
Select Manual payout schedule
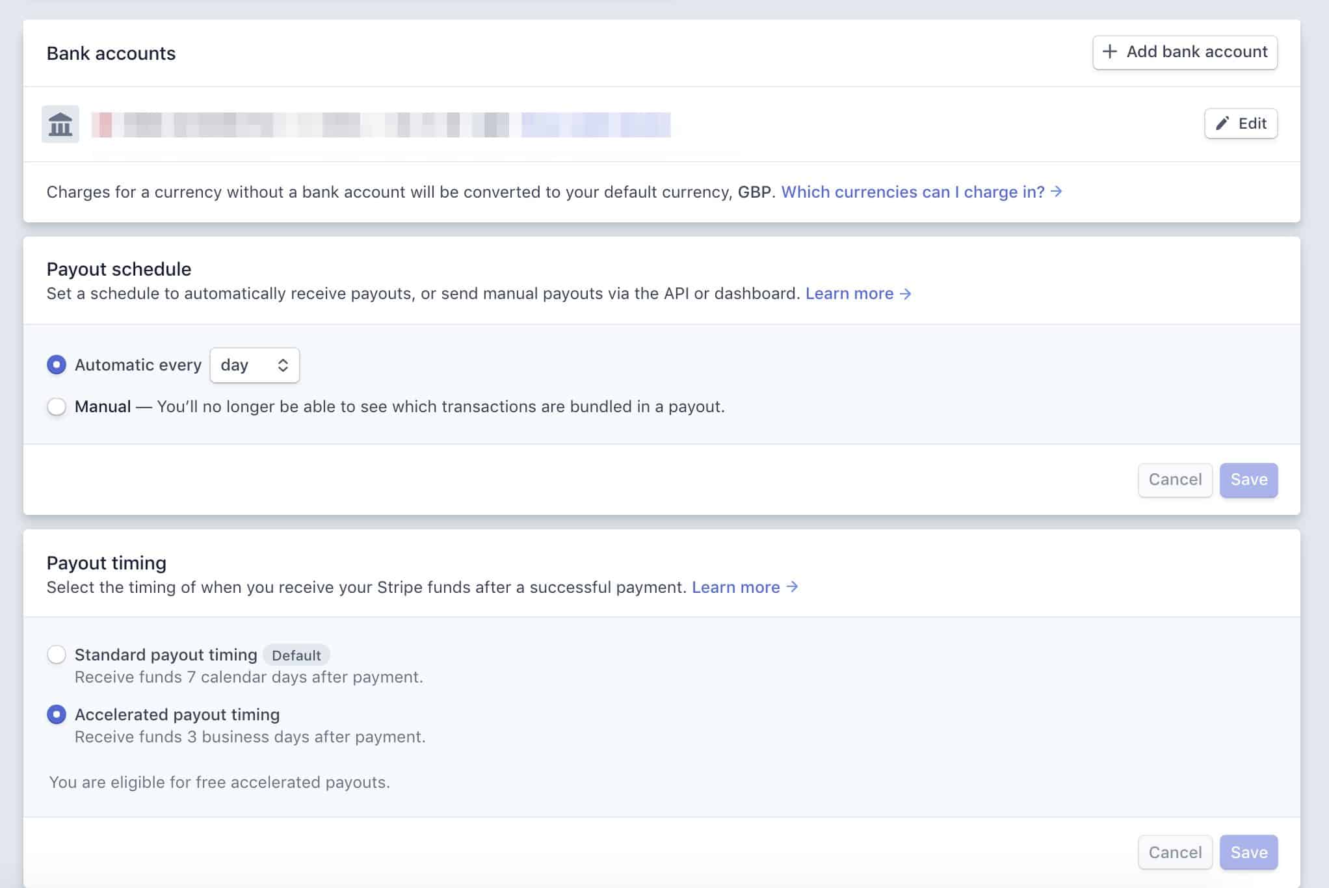click(57, 406)
